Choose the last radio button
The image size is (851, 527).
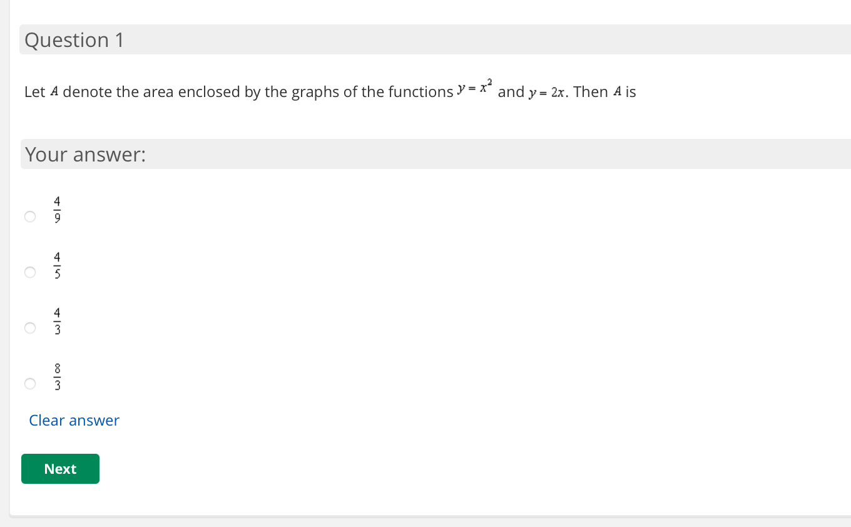[29, 383]
